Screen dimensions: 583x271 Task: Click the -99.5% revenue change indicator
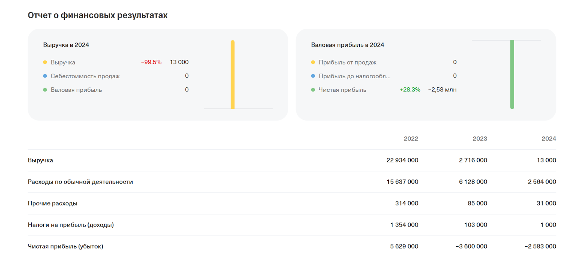[x=151, y=62]
